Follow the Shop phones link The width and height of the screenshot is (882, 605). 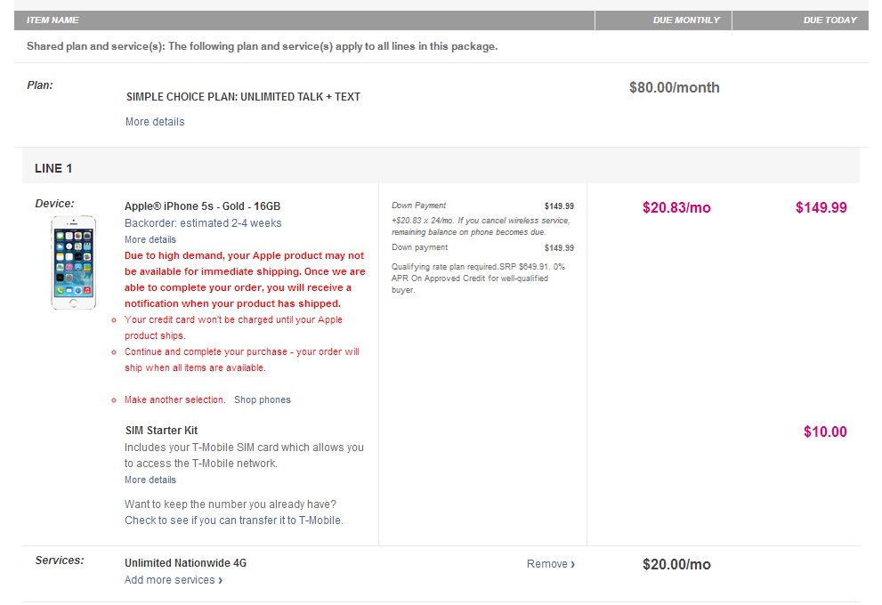click(x=263, y=399)
